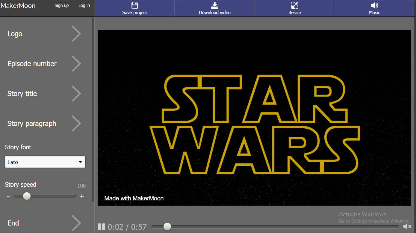Click the Save project floppy disk icon

click(135, 5)
